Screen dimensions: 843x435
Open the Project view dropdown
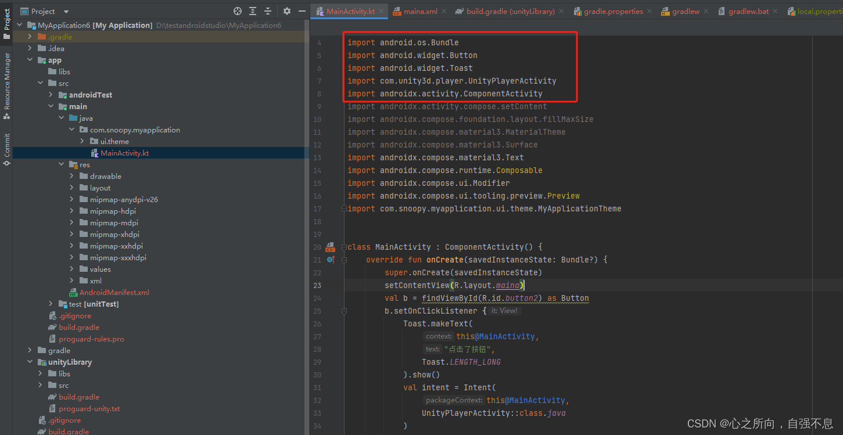click(x=45, y=11)
